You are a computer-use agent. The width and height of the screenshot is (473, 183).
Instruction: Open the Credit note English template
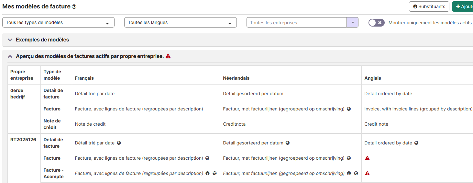(376, 124)
